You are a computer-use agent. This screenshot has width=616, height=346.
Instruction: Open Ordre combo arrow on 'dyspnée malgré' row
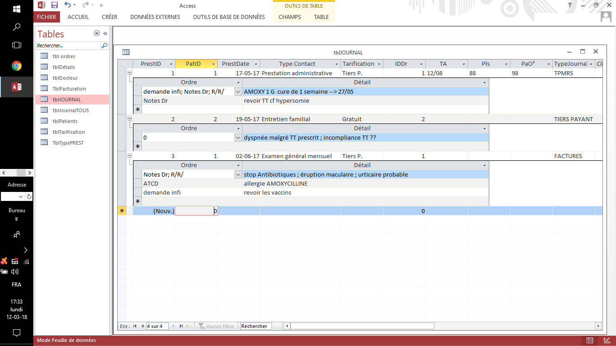click(x=239, y=137)
